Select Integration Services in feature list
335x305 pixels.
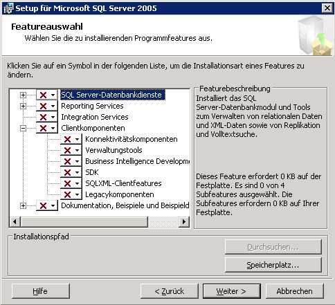(95, 117)
